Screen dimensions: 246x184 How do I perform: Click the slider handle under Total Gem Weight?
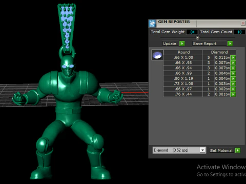[197, 38]
